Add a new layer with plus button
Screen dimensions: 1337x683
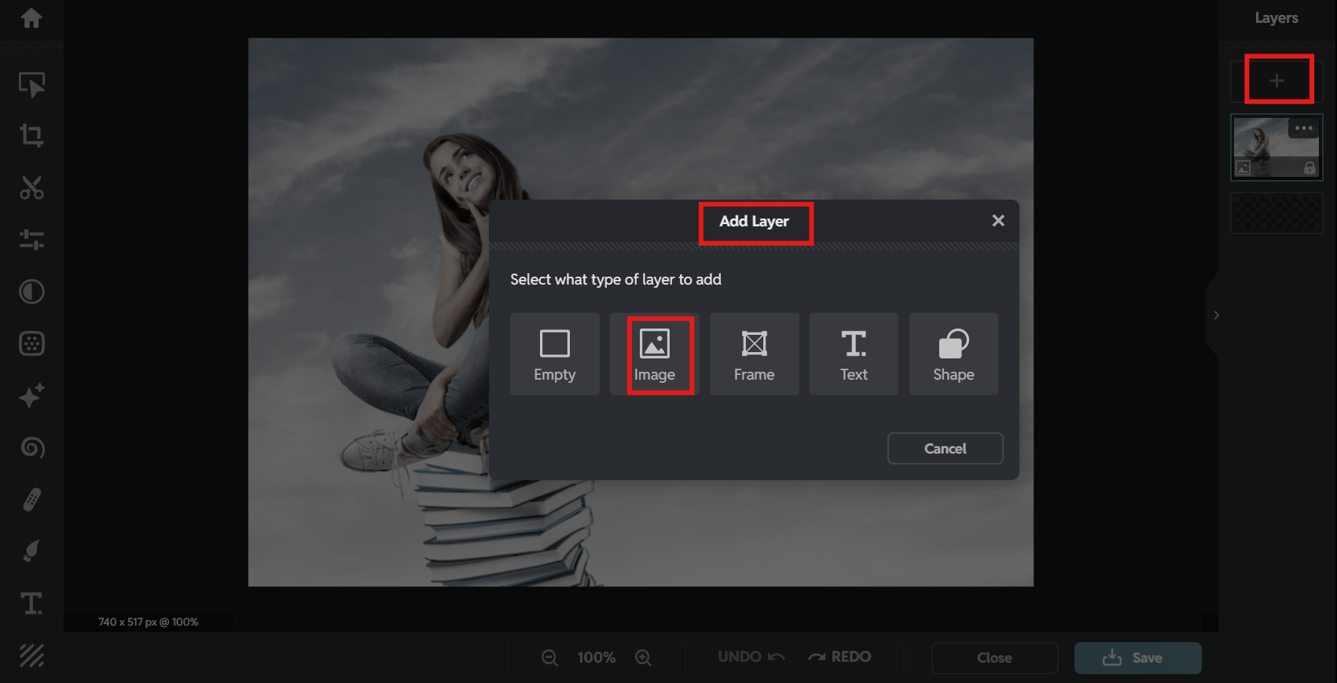point(1276,81)
